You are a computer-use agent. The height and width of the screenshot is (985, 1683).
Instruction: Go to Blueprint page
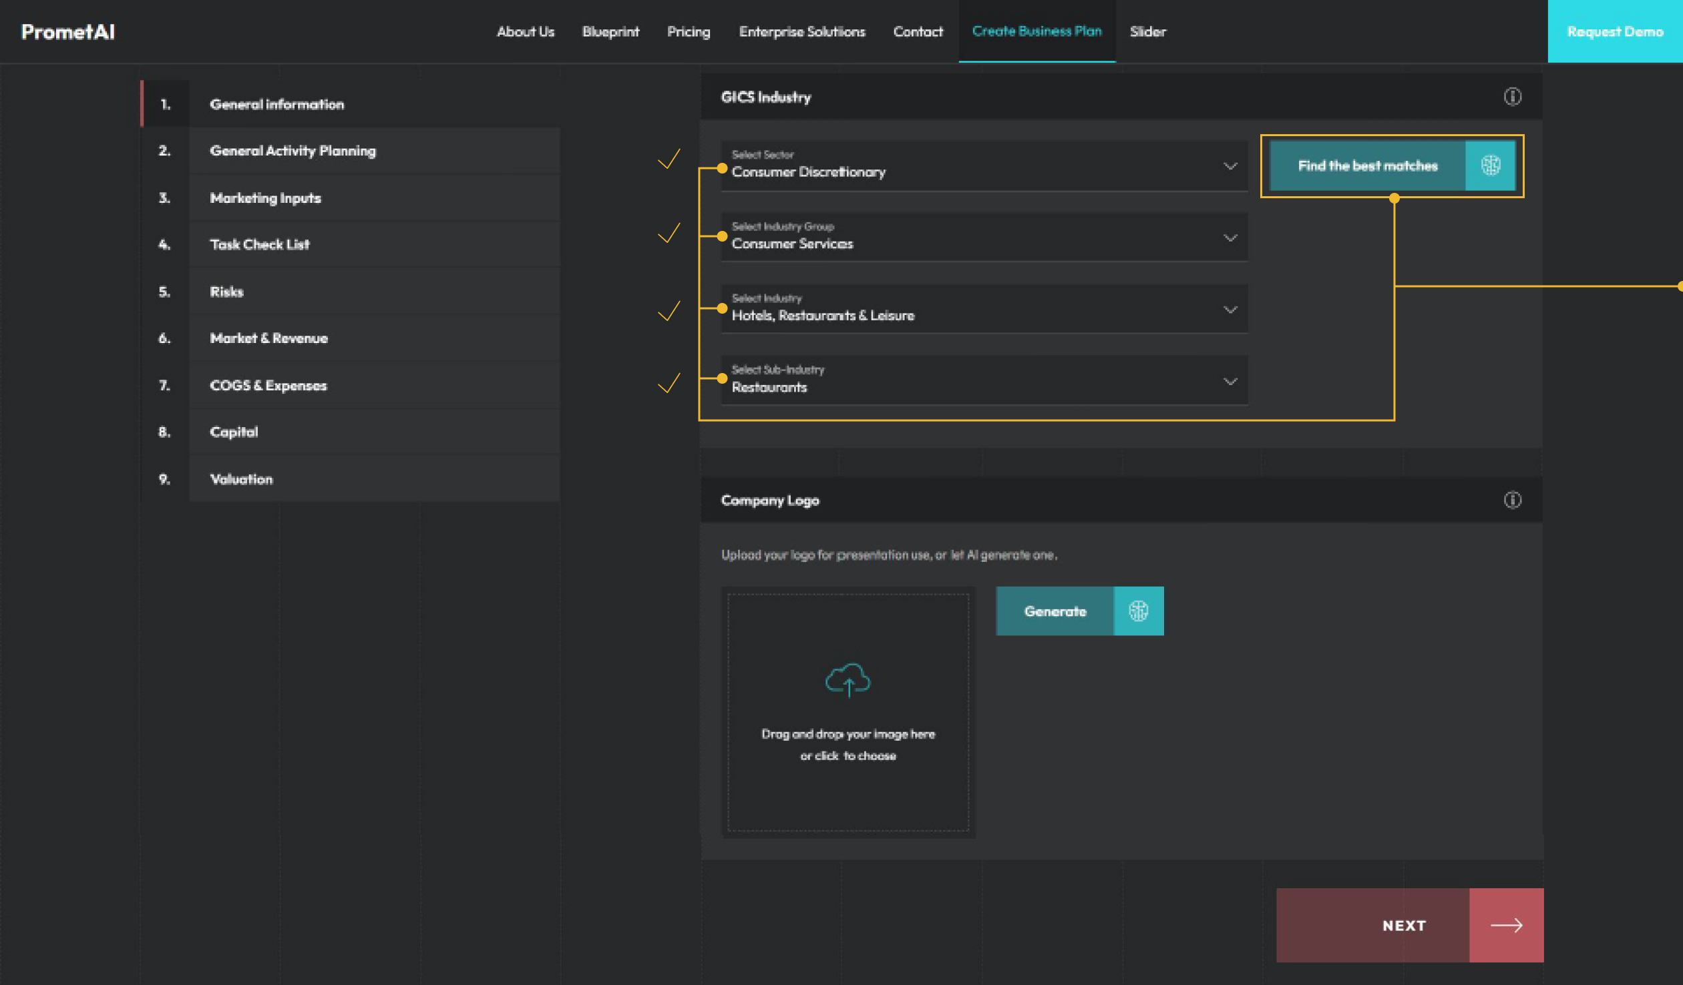click(610, 31)
